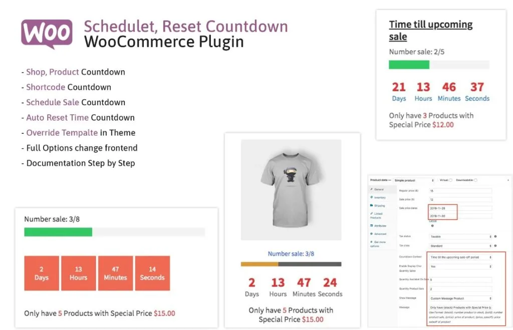Select the wrench icon on the General tab
The height and width of the screenshot is (330, 513).
pos(371,190)
